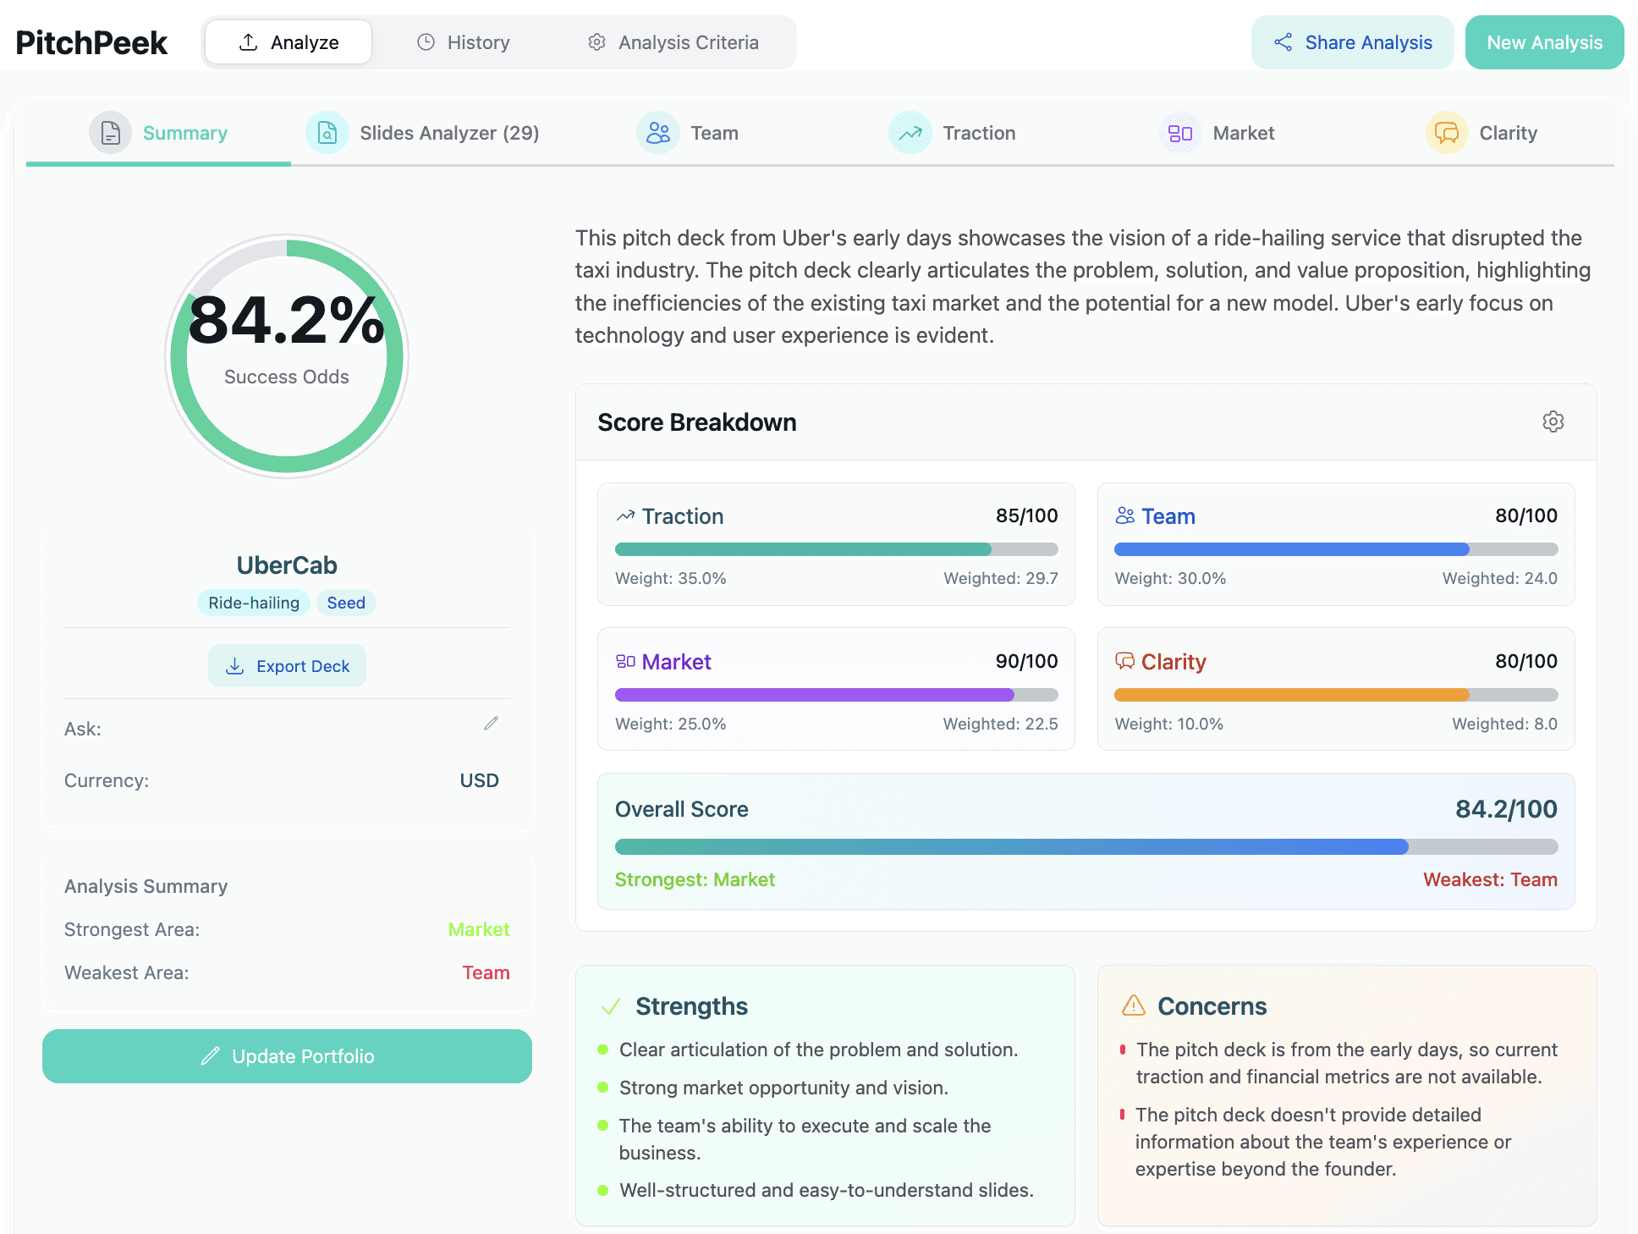Click the Traction score progress bar
This screenshot has width=1638, height=1234.
836,549
